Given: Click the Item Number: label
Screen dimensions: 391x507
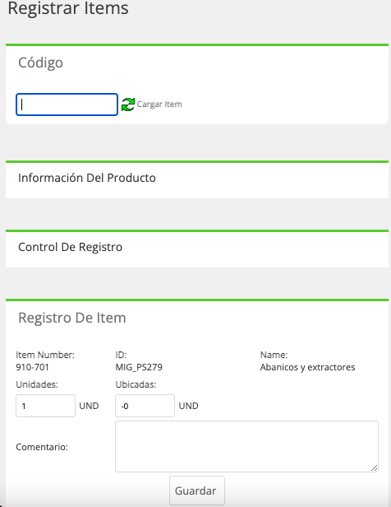Looking at the screenshot, I should click(x=45, y=355).
